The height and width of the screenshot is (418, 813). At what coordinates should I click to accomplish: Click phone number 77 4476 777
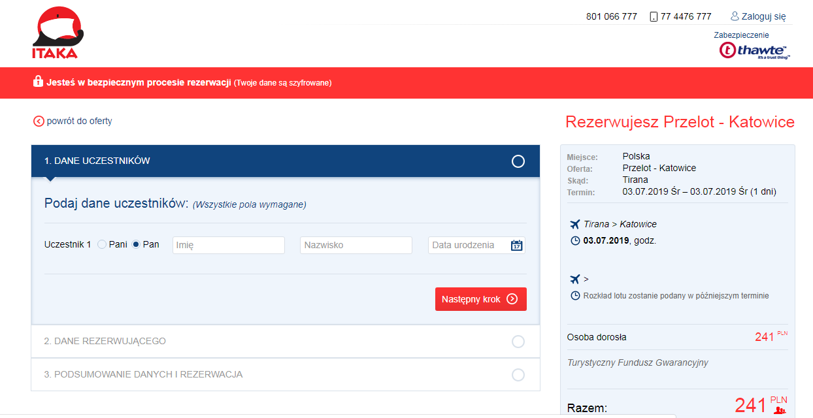click(686, 16)
